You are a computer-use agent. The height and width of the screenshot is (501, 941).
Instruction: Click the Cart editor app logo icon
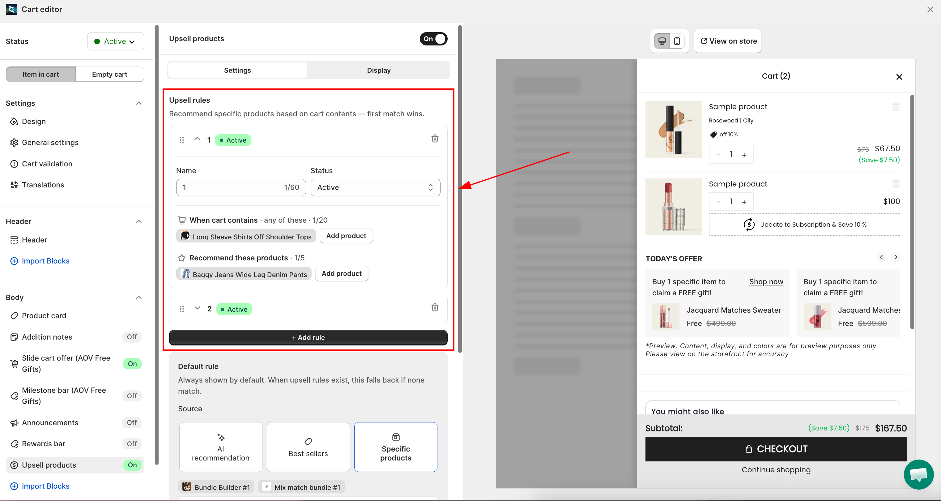(11, 9)
